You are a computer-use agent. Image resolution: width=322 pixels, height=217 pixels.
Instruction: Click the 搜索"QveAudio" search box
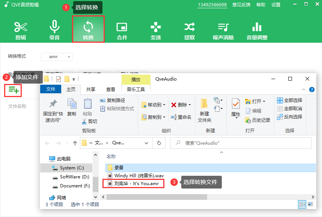[x=244, y=143]
